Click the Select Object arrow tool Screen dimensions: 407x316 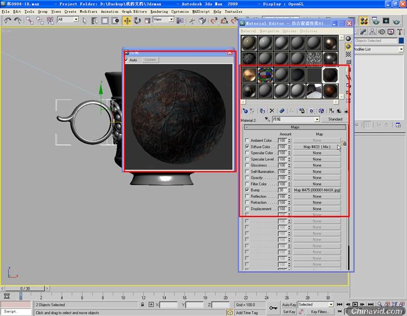coord(85,21)
